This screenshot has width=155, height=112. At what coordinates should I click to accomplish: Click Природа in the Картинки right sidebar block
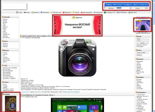pyautogui.click(x=139, y=81)
